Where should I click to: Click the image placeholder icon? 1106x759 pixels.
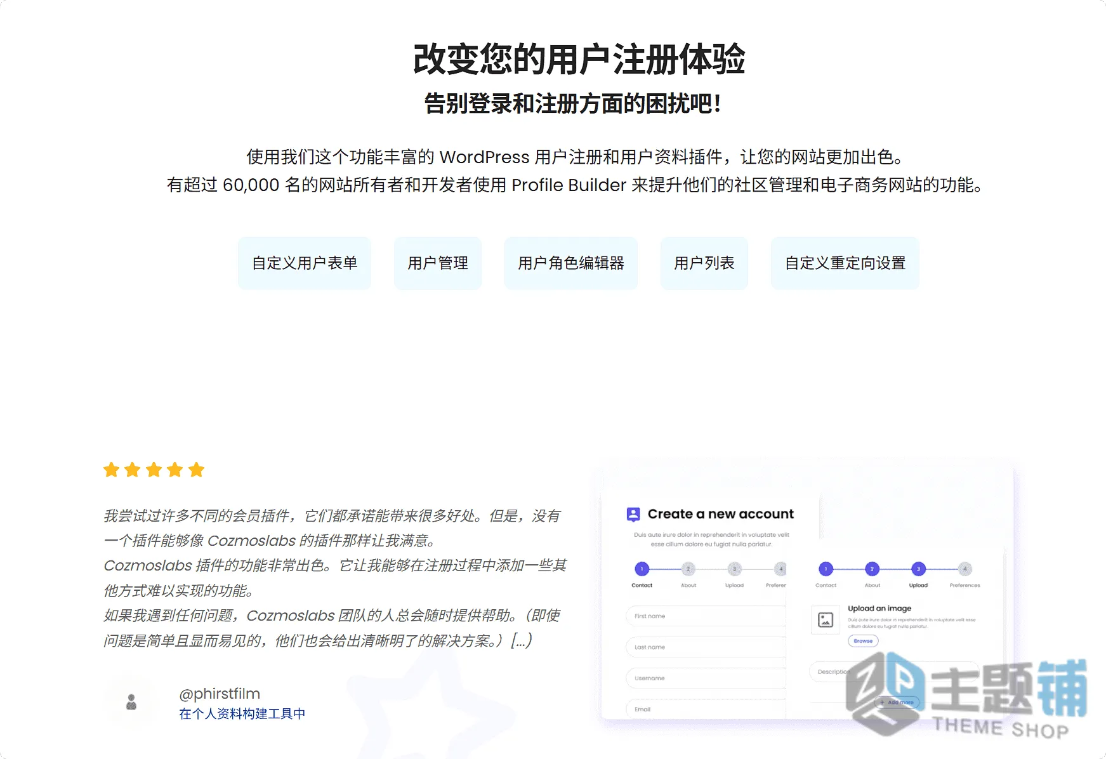826,620
